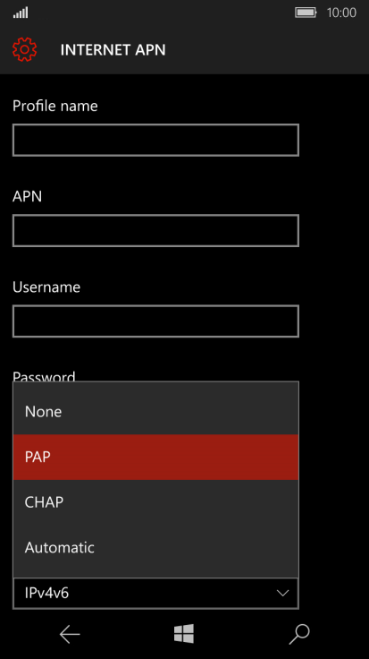369x659 pixels.
Task: Select None authentication option
Action: [x=155, y=412]
